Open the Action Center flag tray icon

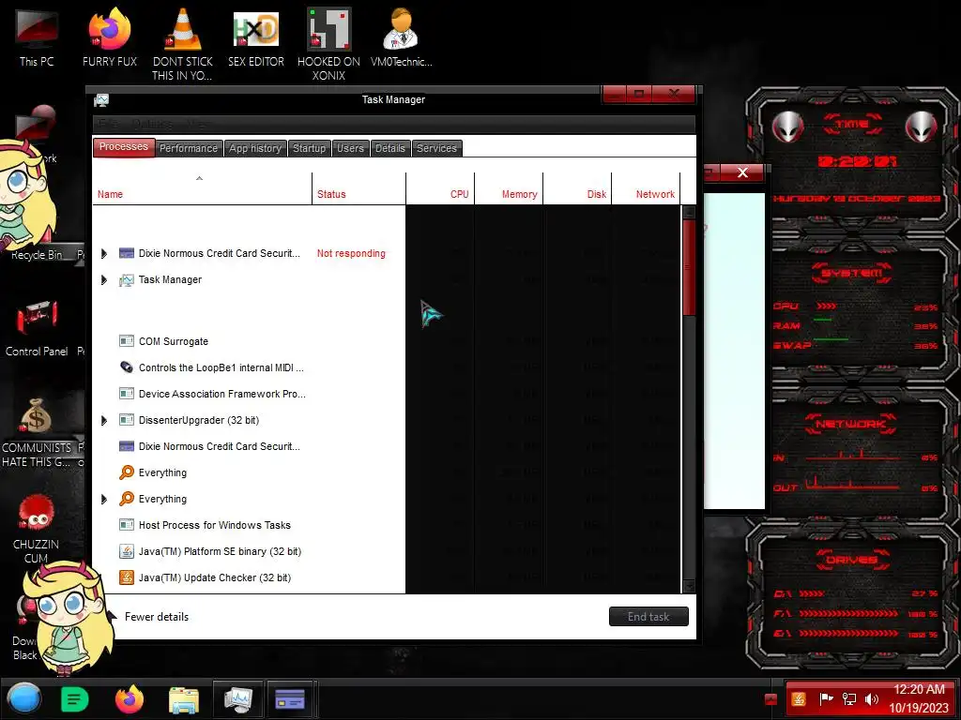(826, 699)
